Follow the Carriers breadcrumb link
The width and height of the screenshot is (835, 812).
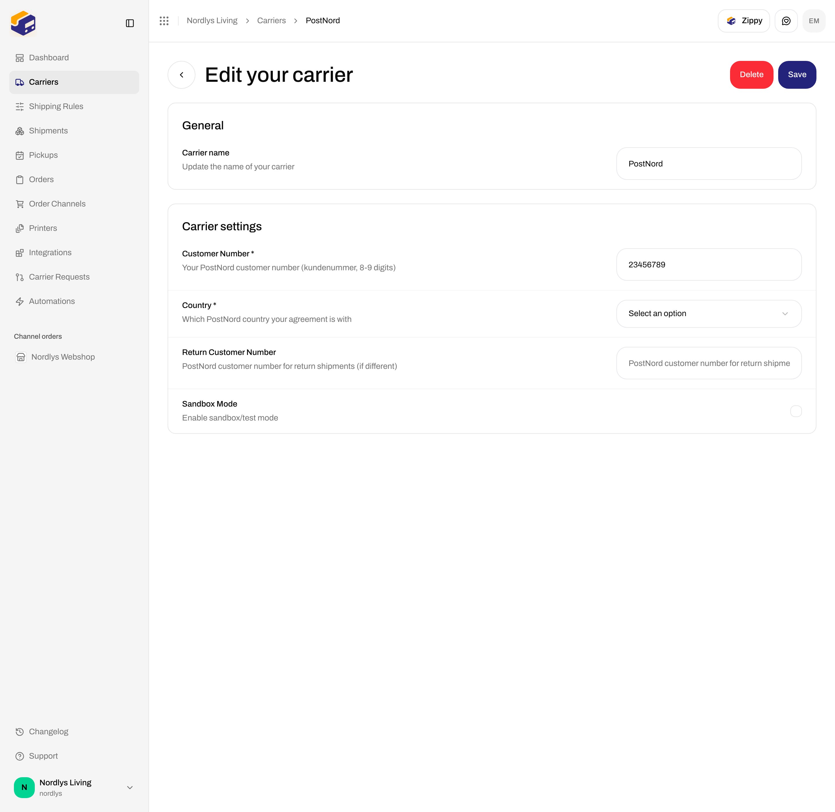tap(271, 21)
